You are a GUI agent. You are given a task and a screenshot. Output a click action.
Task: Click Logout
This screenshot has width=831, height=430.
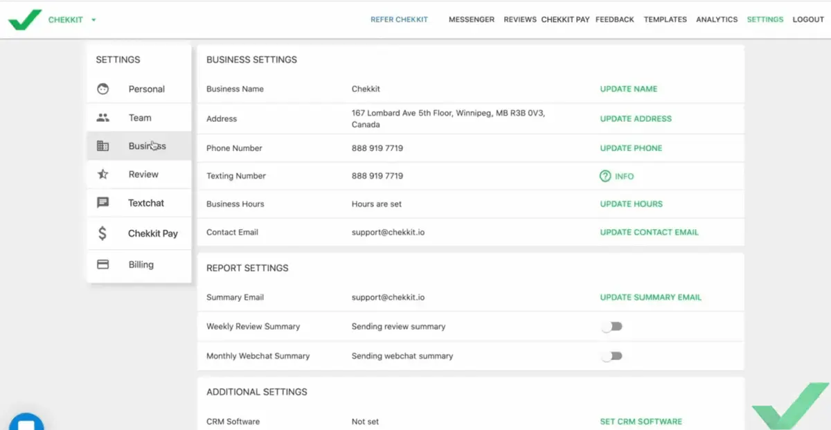[x=808, y=19]
